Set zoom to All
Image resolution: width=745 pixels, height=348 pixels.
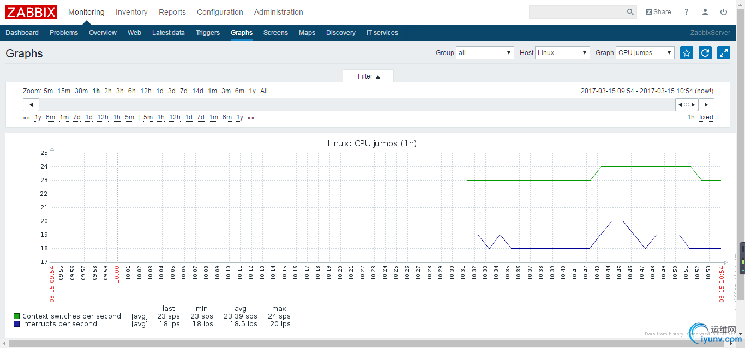coord(264,91)
